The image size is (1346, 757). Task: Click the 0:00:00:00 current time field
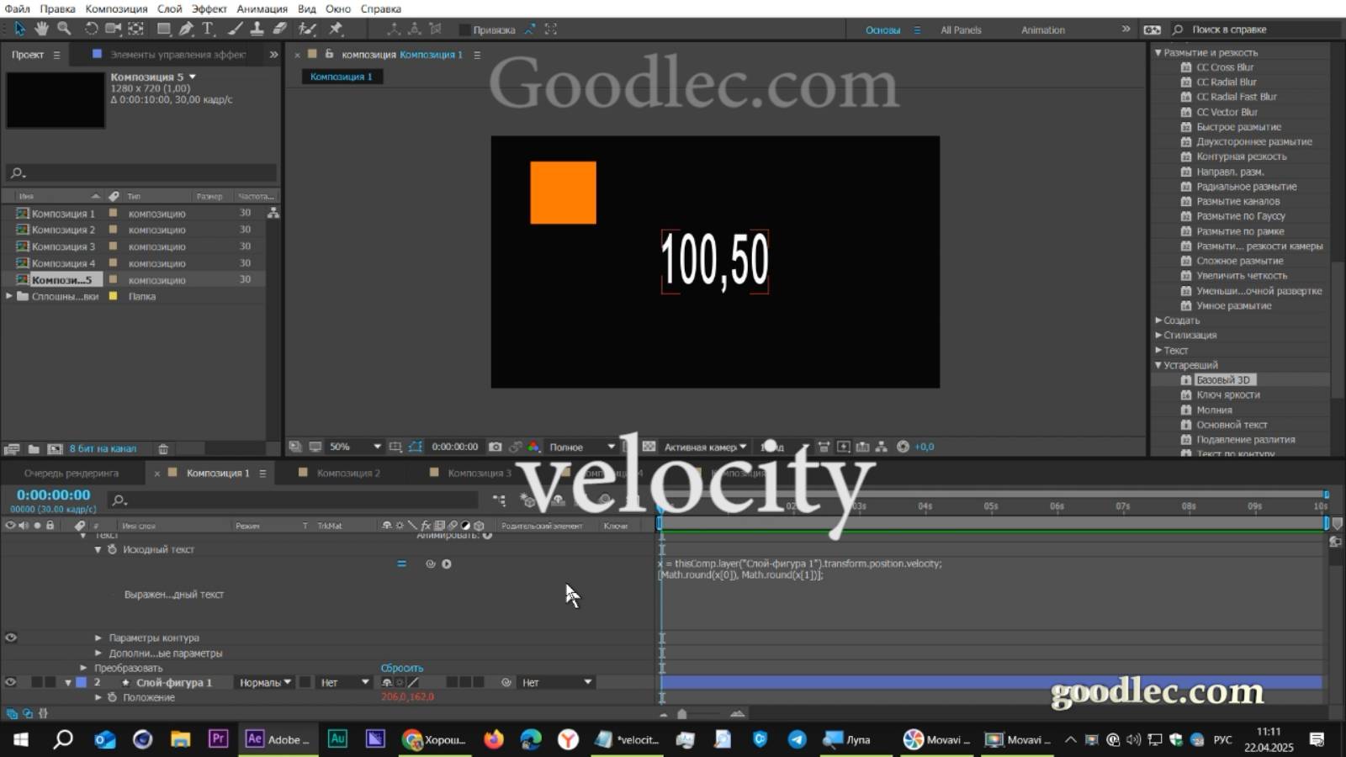[x=53, y=495]
